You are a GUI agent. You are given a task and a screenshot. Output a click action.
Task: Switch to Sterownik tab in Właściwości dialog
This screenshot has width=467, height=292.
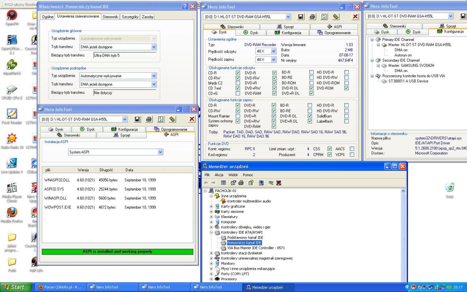(110, 17)
